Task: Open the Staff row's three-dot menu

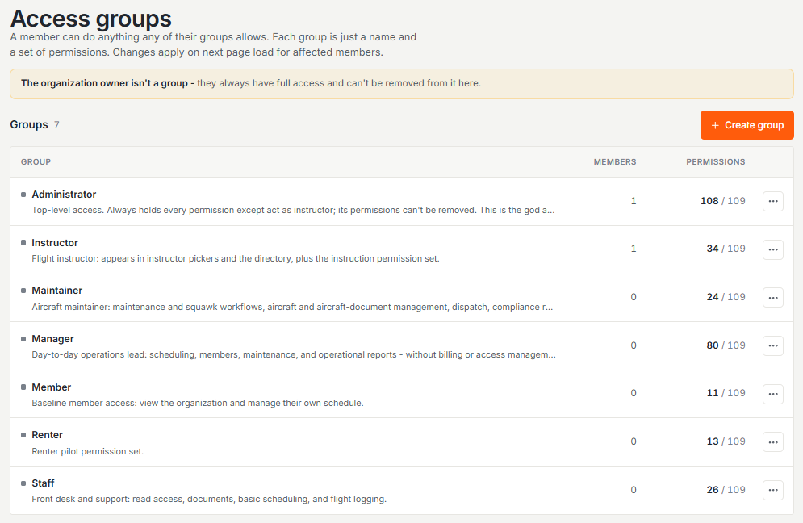Action: pos(773,490)
